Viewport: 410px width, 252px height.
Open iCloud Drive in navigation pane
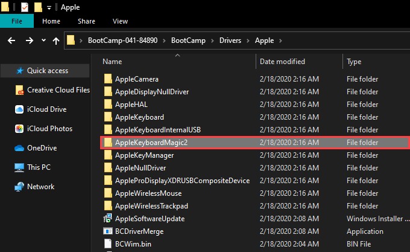(x=46, y=109)
